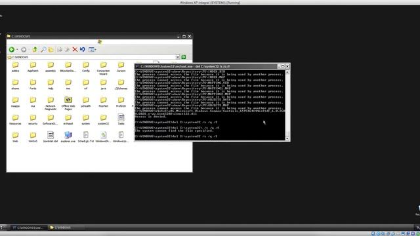Select the mui folder

[x=33, y=102]
